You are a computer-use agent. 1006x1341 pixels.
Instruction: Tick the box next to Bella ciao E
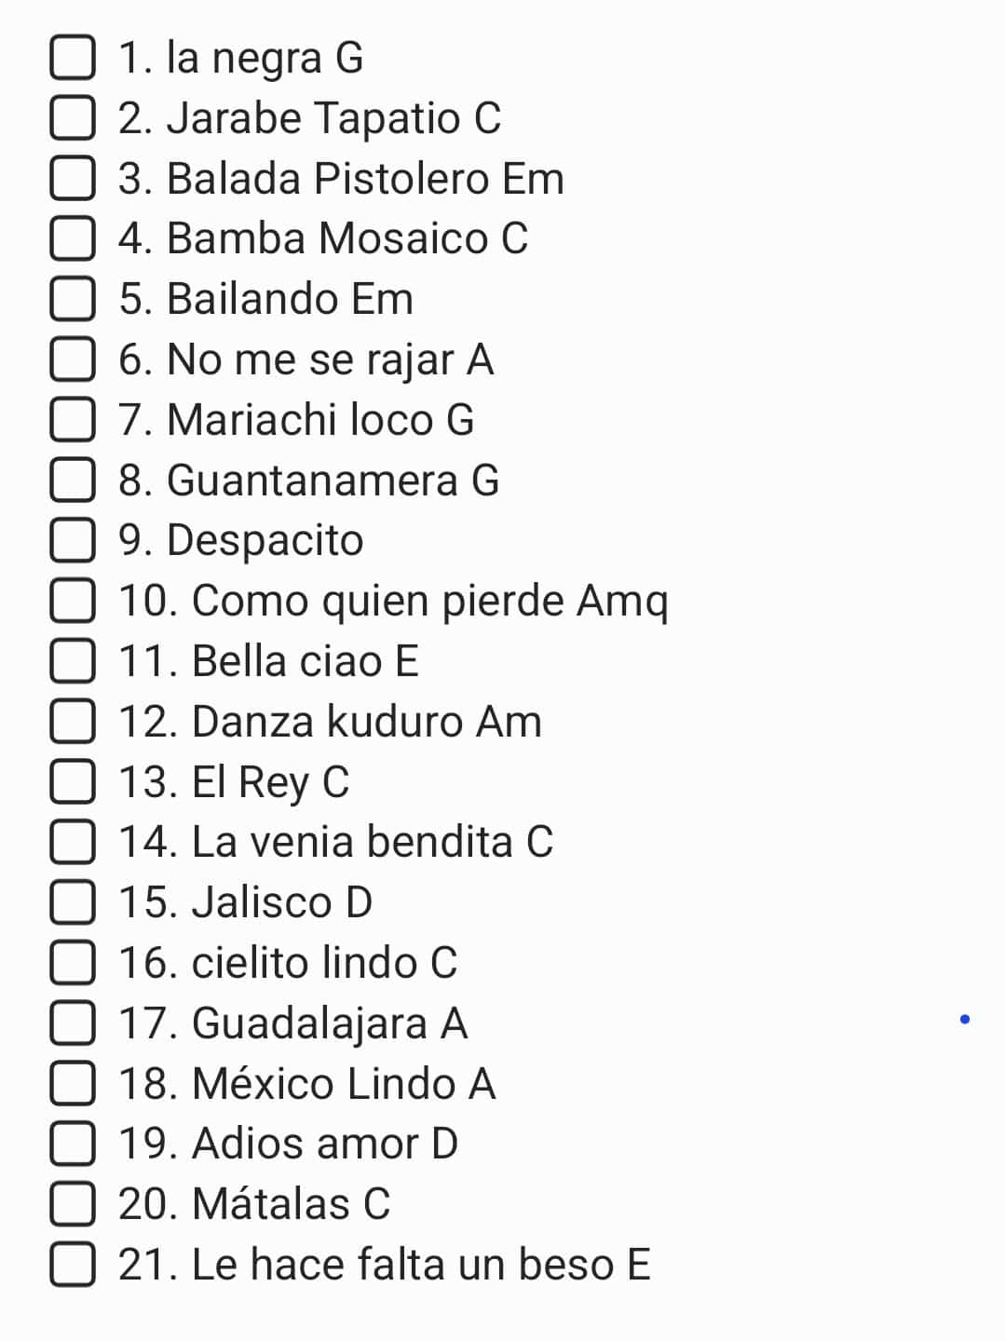pos(73,661)
